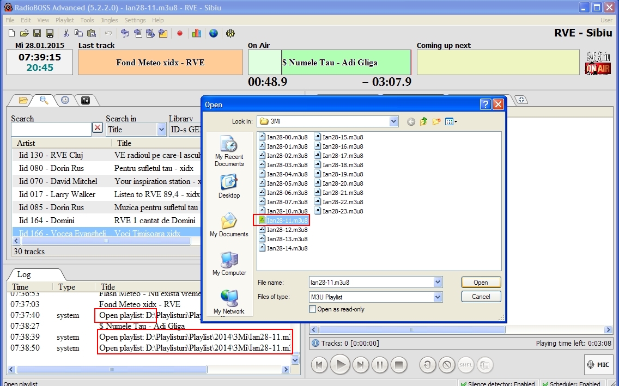The width and height of the screenshot is (619, 386).
Task: Create a new playlist with toolbar icon
Action: (12, 34)
